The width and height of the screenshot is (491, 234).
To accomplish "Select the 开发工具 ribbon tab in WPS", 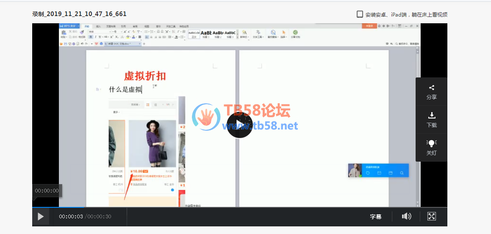I will coord(171,26).
